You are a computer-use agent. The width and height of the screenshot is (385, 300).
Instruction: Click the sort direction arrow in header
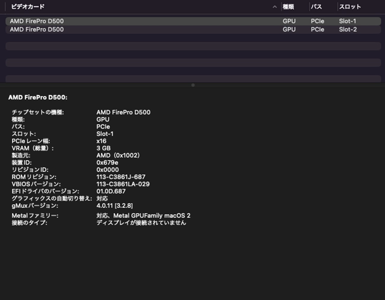pyautogui.click(x=275, y=7)
